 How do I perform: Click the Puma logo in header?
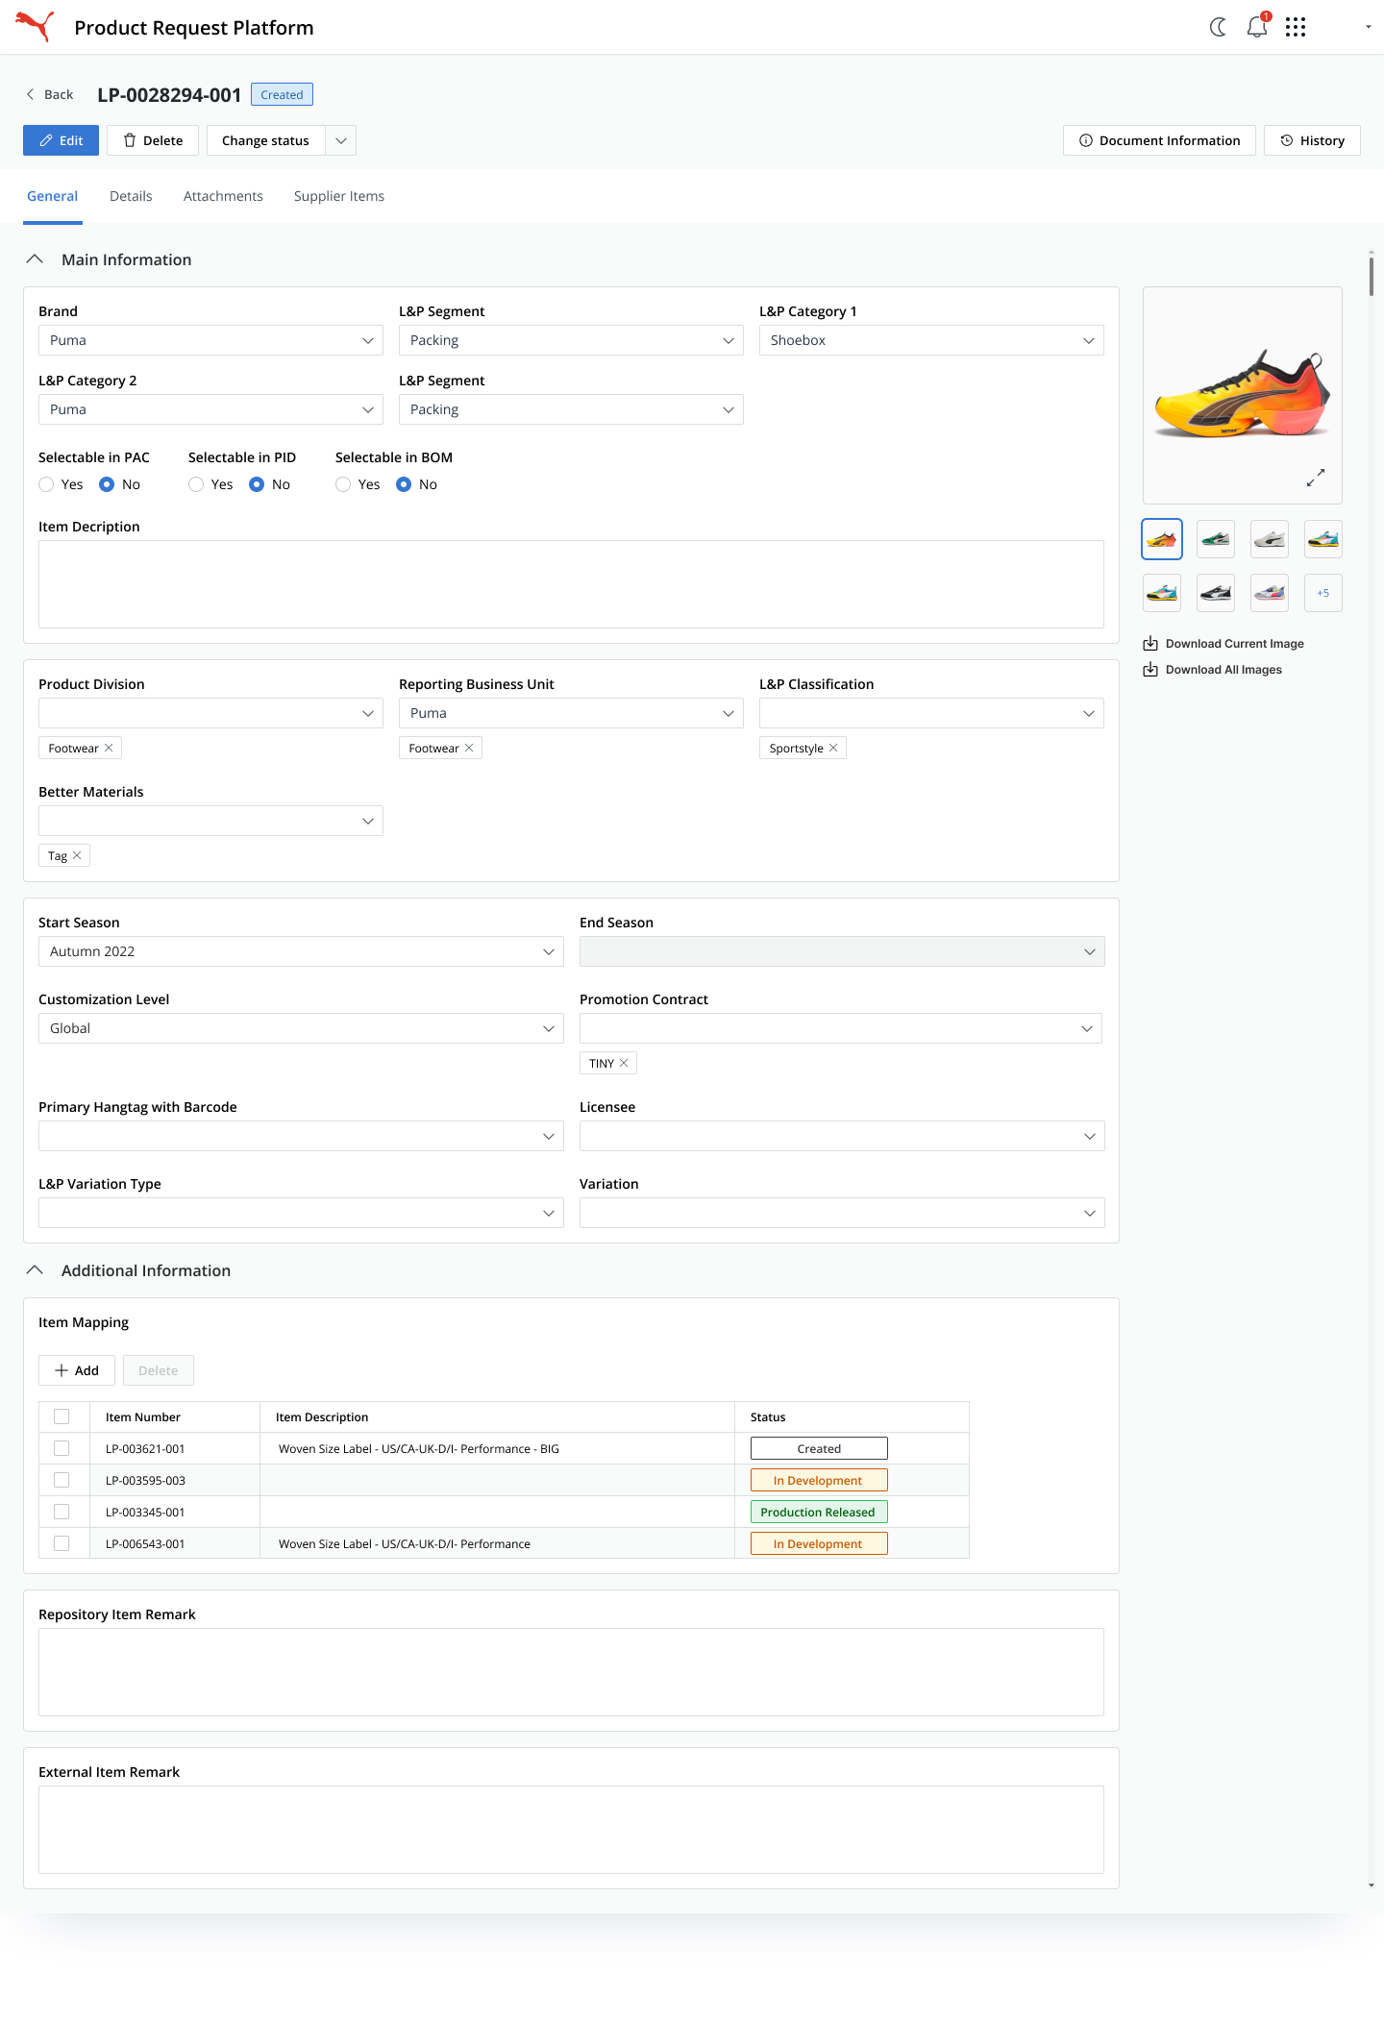(x=35, y=26)
